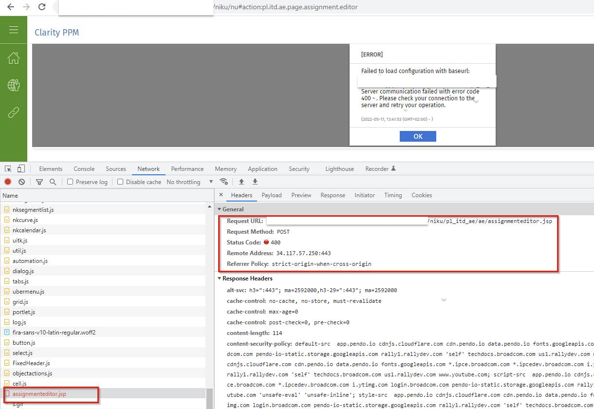Open the Payload tab of the request

tap(272, 195)
